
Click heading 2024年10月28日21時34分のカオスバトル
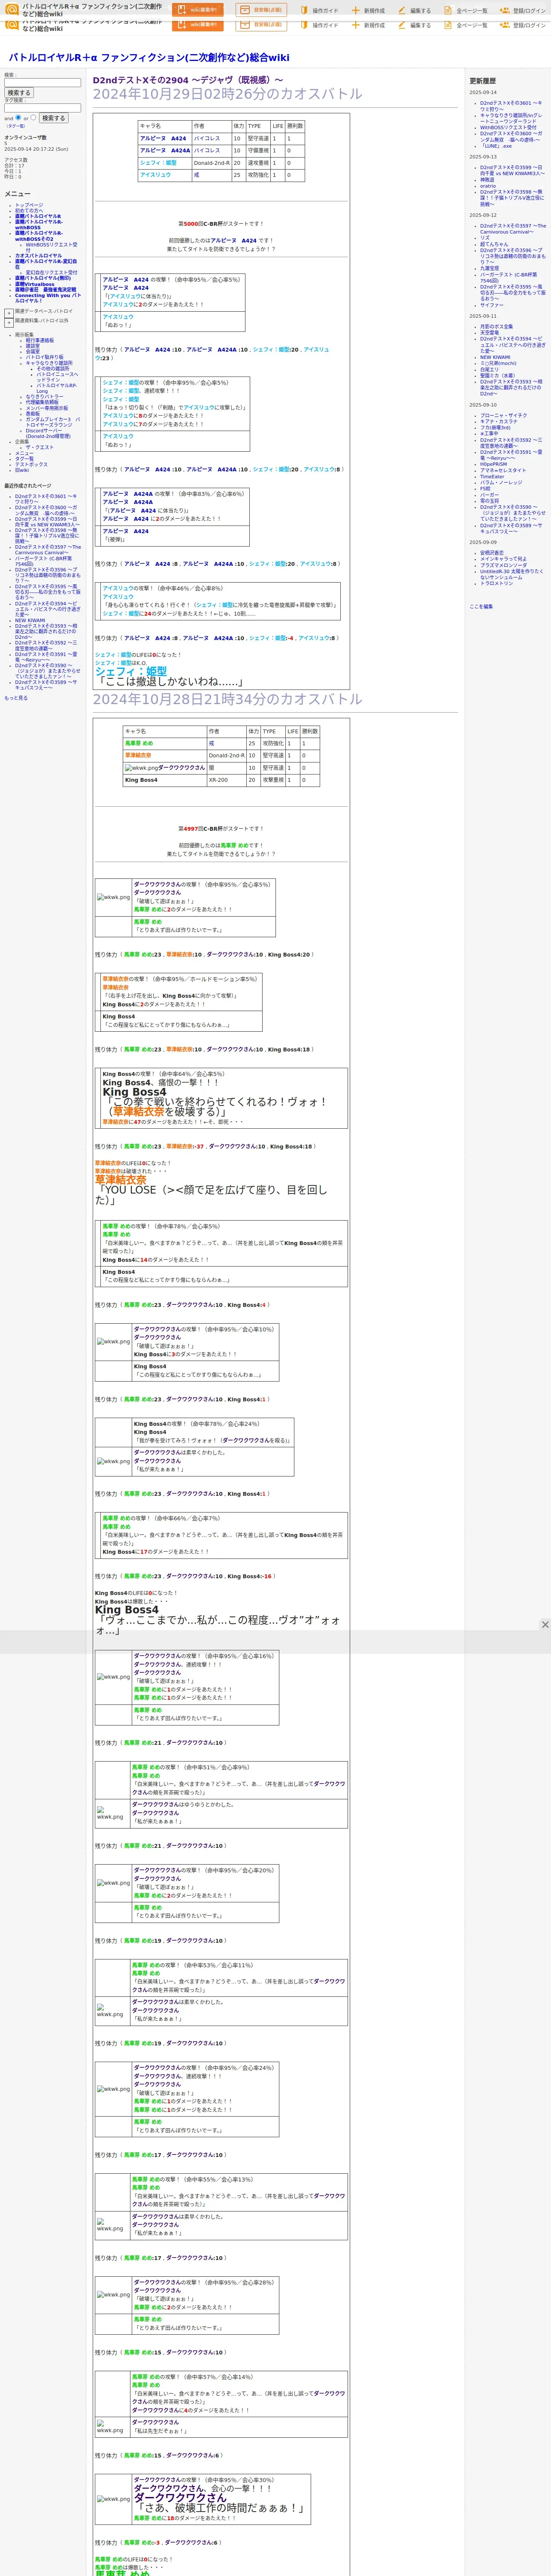click(228, 699)
